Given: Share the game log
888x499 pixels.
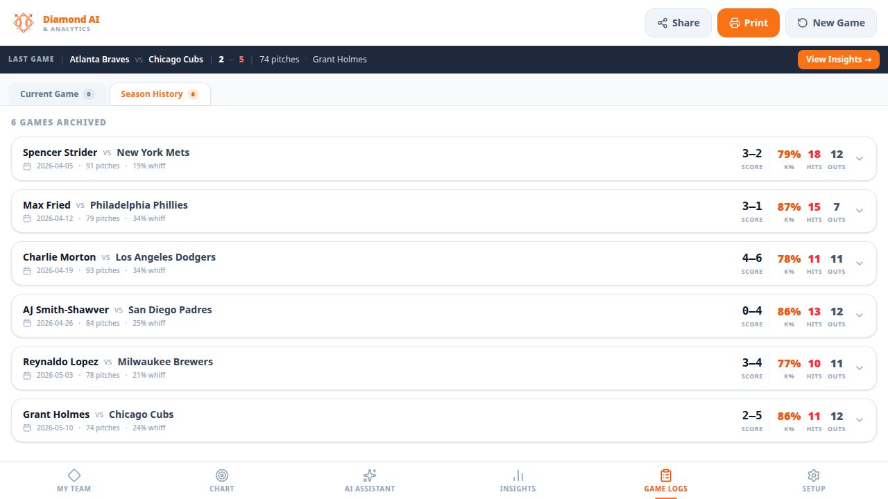Looking at the screenshot, I should [678, 23].
